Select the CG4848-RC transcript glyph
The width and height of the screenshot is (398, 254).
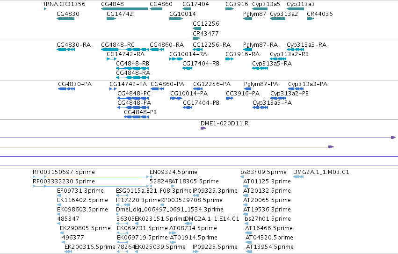[x=125, y=50]
